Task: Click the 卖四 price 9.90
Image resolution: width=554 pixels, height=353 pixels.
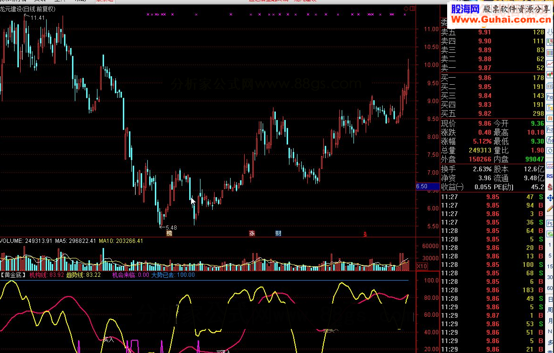Action: [485, 41]
